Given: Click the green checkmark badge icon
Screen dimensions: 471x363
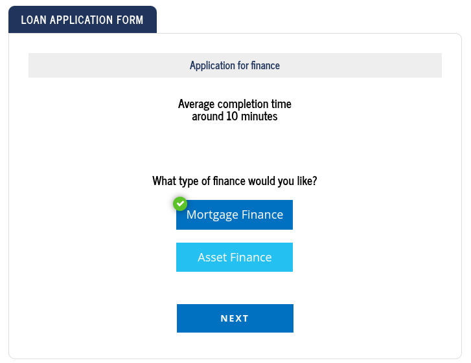Looking at the screenshot, I should (180, 204).
